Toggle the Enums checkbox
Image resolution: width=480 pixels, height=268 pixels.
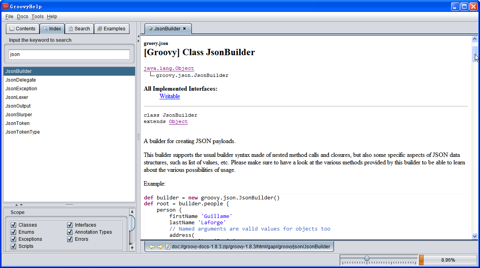pyautogui.click(x=13, y=232)
